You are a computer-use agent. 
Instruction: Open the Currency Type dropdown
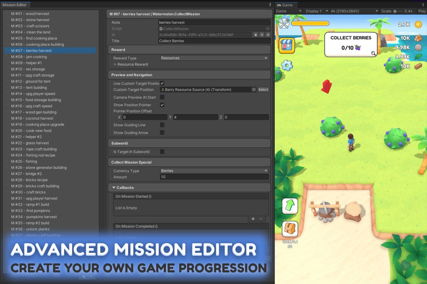[214, 171]
